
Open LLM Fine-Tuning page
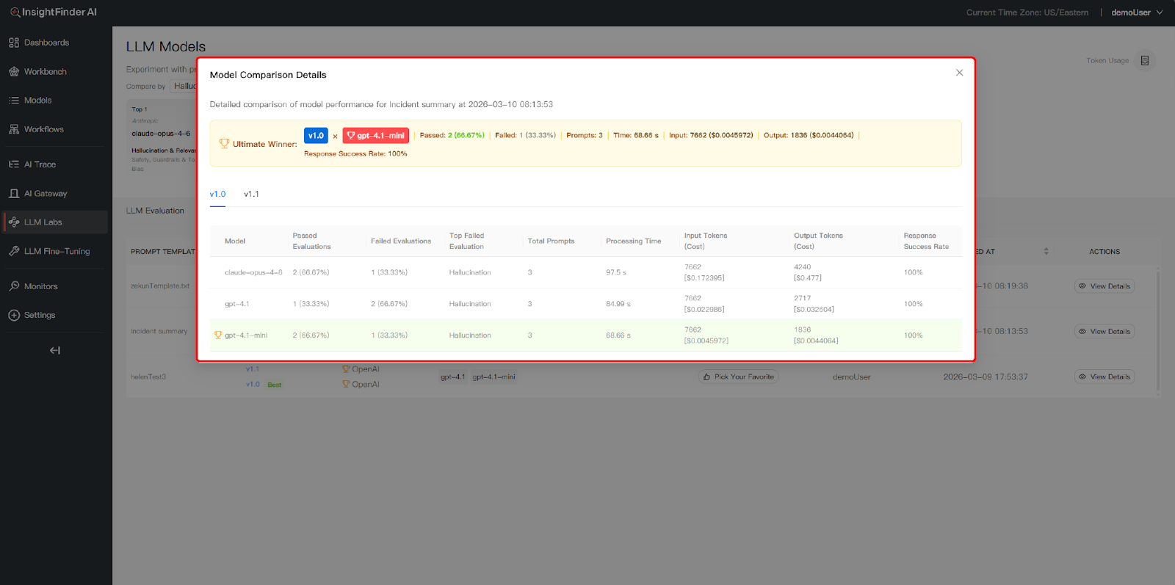click(x=57, y=251)
